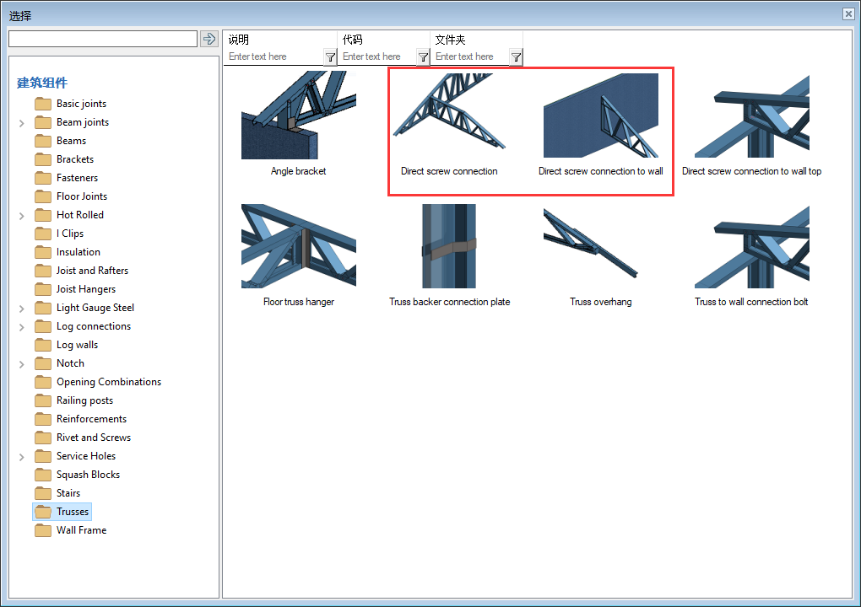Select the Wall Frame folder icon
Viewport: 861px width, 607px height.
point(43,530)
